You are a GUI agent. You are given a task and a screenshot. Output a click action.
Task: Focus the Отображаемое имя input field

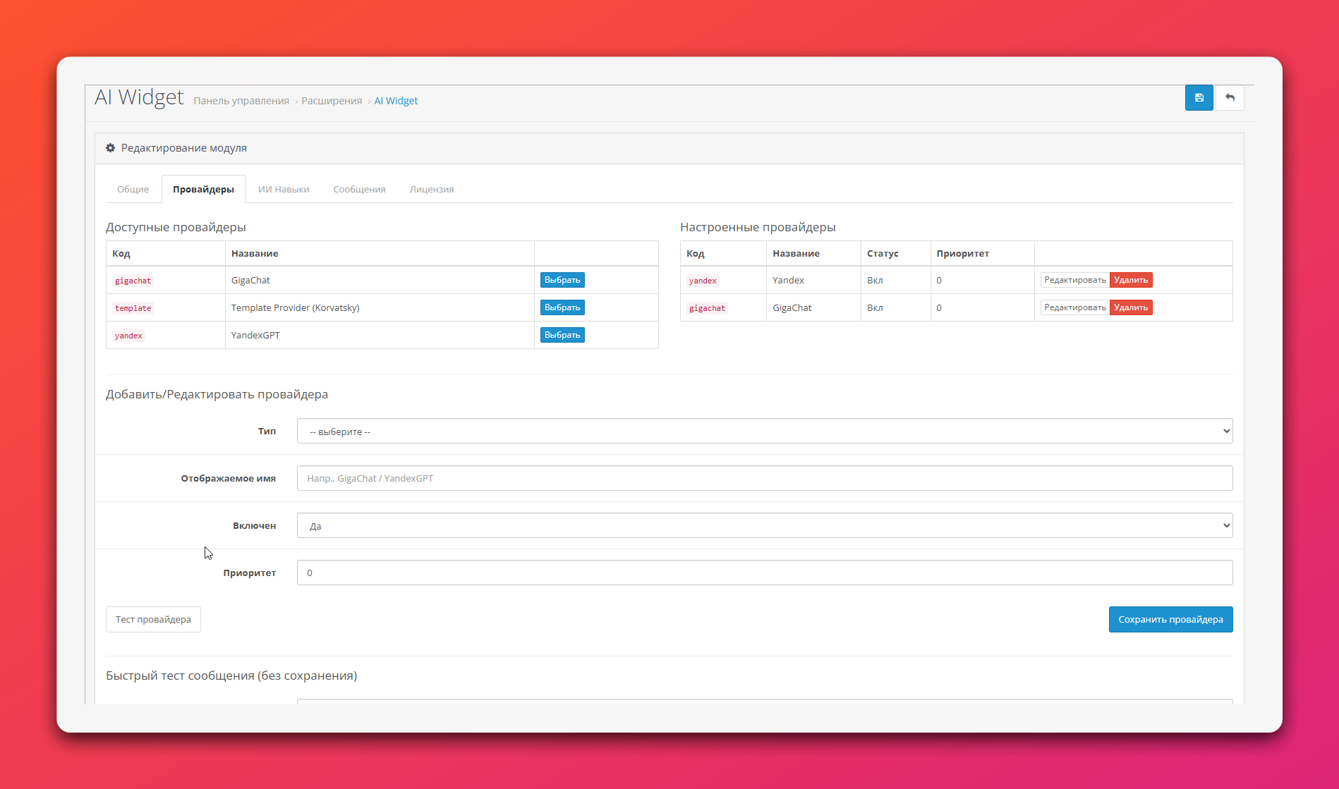[764, 479]
